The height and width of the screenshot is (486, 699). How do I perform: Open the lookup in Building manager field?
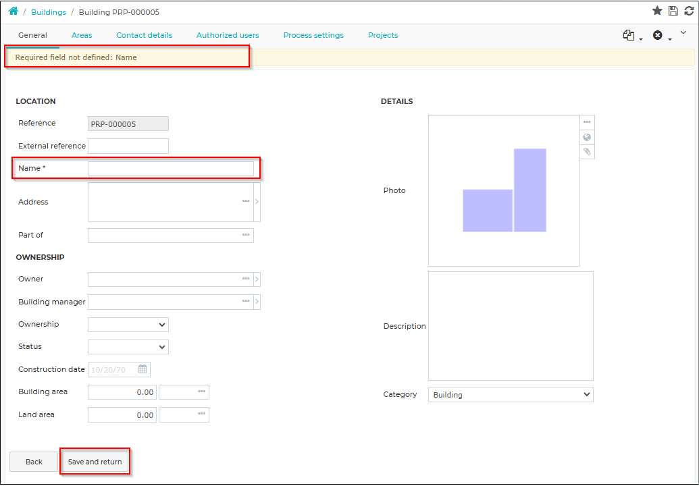coord(246,302)
